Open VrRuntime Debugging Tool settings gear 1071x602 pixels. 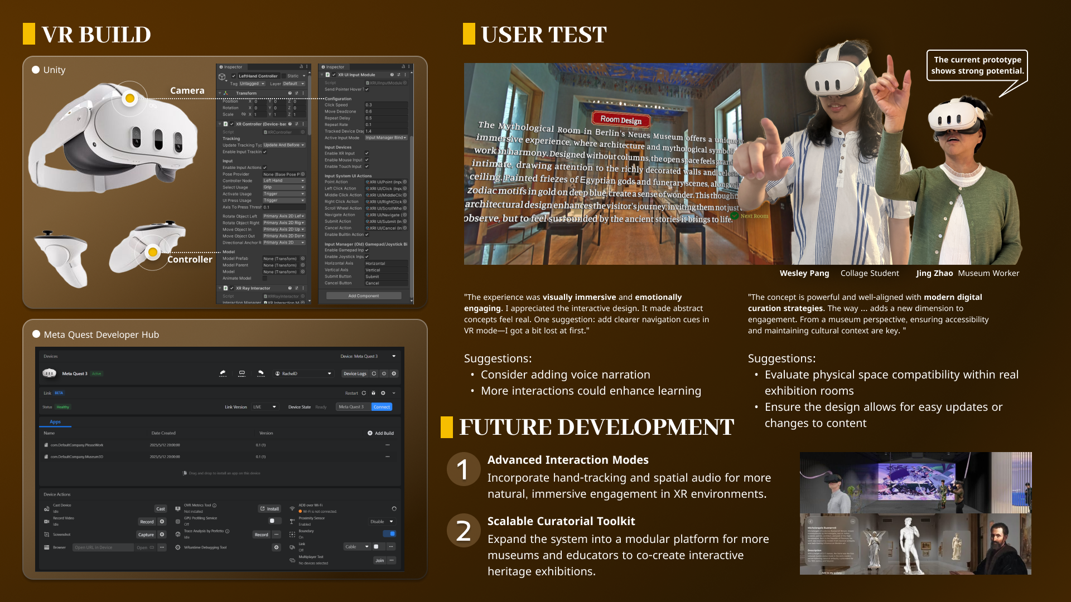(x=276, y=547)
